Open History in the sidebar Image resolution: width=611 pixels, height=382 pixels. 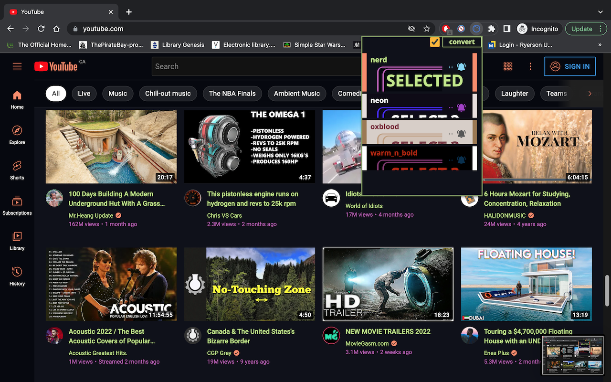click(17, 276)
